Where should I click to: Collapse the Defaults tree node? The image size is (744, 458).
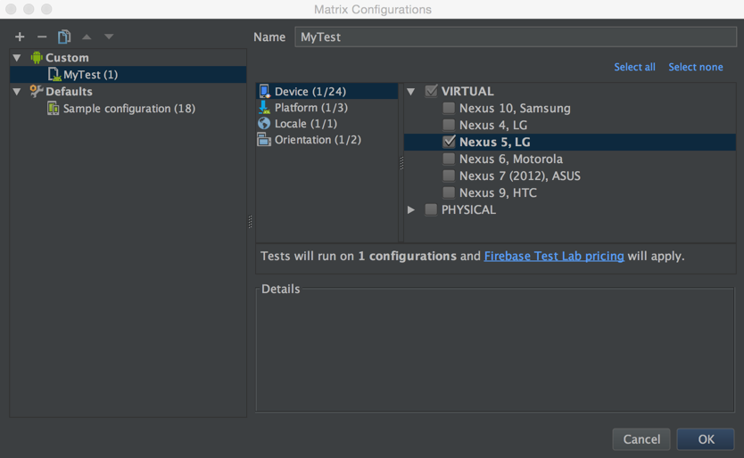click(17, 91)
